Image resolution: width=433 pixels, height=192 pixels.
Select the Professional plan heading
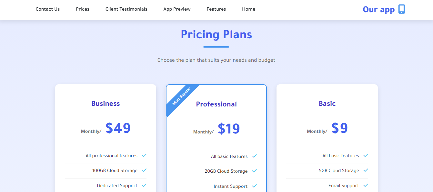(x=216, y=104)
